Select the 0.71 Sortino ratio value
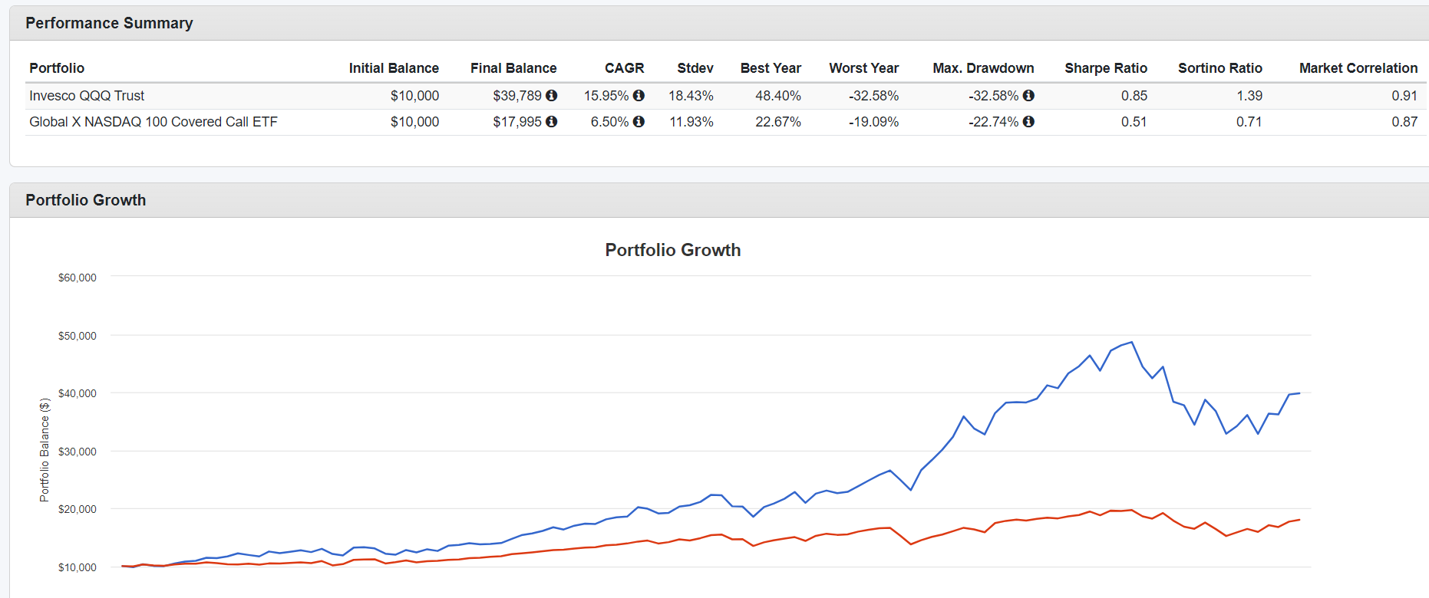 [x=1249, y=122]
